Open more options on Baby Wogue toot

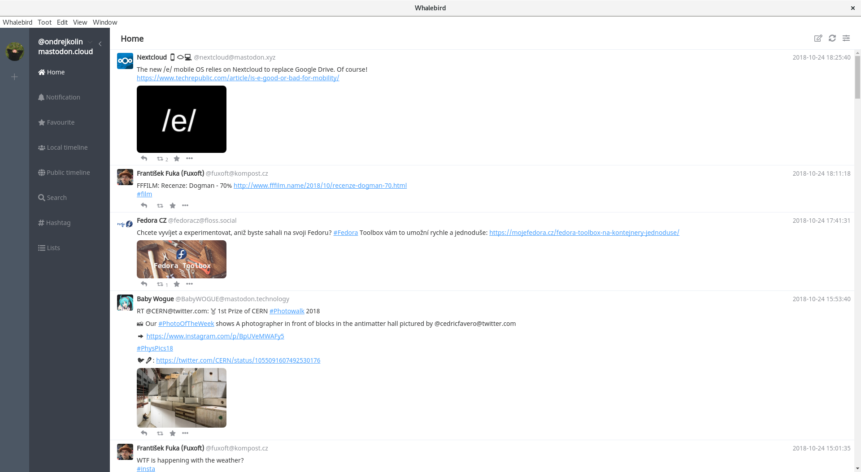(185, 433)
